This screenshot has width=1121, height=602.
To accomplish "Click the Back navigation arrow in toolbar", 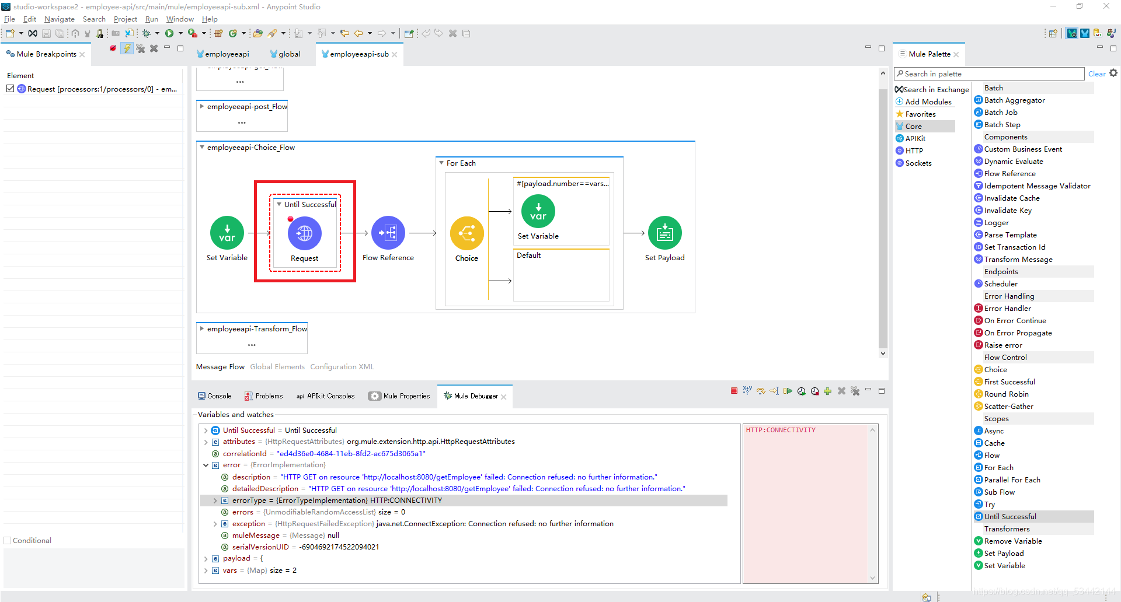I will [x=358, y=33].
